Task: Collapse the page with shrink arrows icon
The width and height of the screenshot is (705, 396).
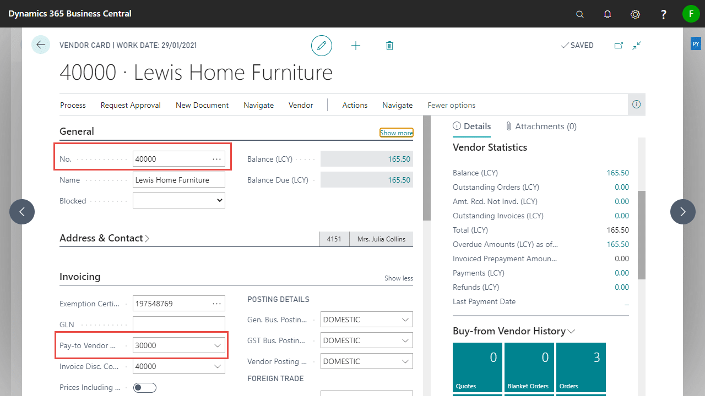Action: (x=637, y=46)
